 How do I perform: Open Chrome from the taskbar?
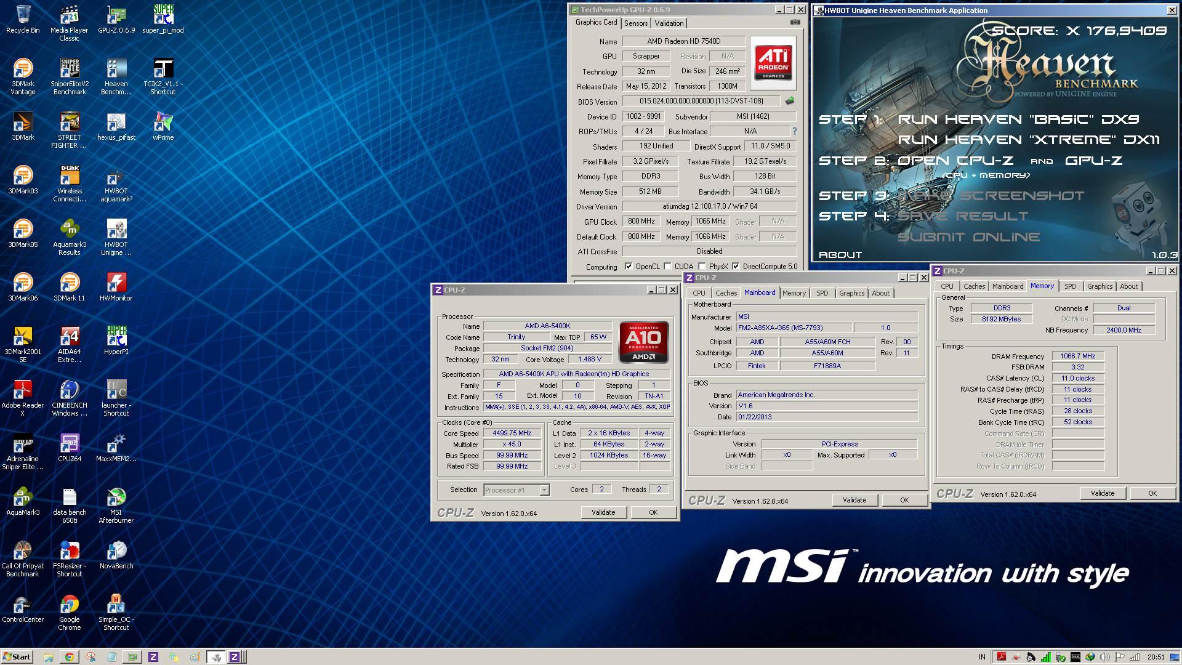click(69, 657)
